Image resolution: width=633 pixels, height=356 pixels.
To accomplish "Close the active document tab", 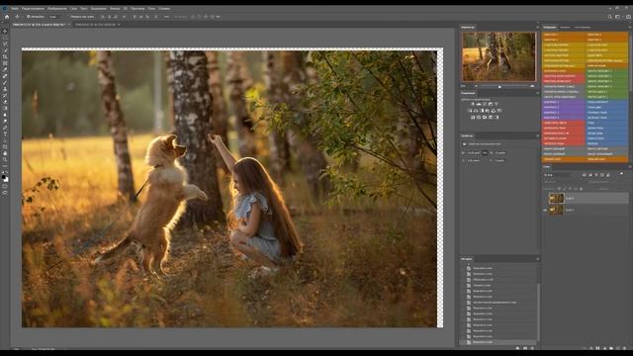I will coord(69,25).
